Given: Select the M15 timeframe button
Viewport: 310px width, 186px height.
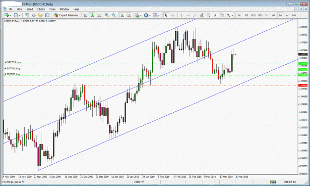Looking at the screenshot, I should pos(253,15).
